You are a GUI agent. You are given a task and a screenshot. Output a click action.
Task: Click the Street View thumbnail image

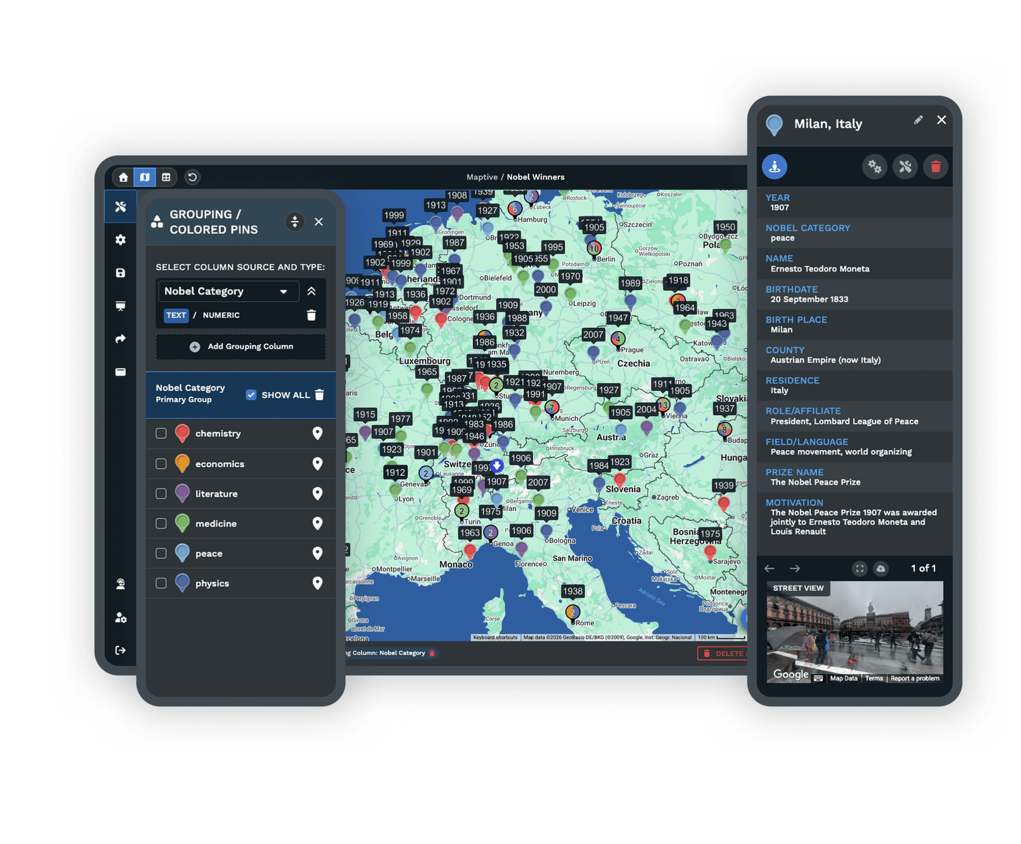pyautogui.click(x=855, y=632)
